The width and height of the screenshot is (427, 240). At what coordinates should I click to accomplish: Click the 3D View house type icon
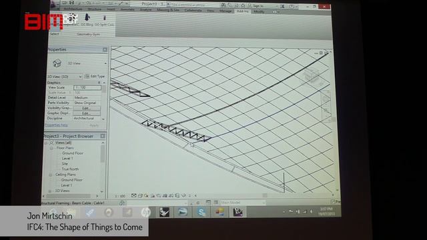click(x=57, y=63)
